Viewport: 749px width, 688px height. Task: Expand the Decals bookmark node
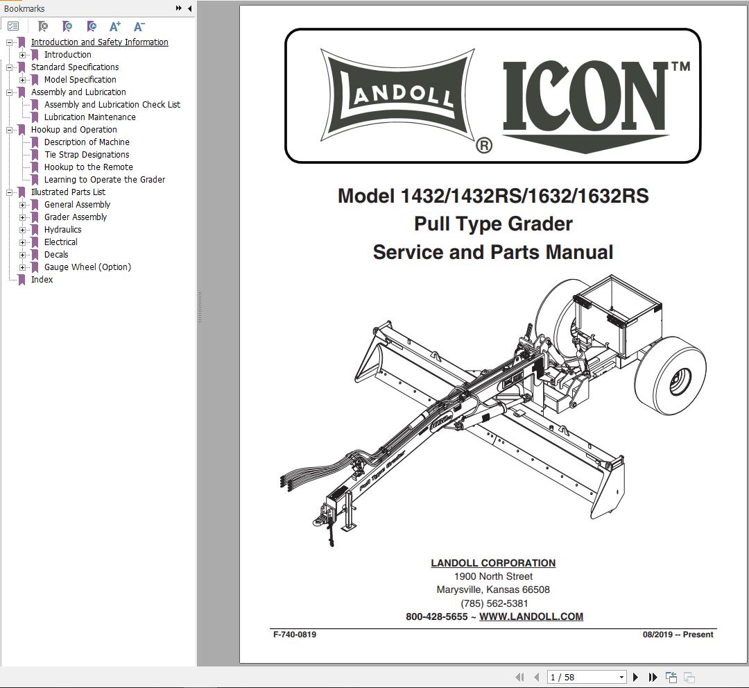[22, 254]
